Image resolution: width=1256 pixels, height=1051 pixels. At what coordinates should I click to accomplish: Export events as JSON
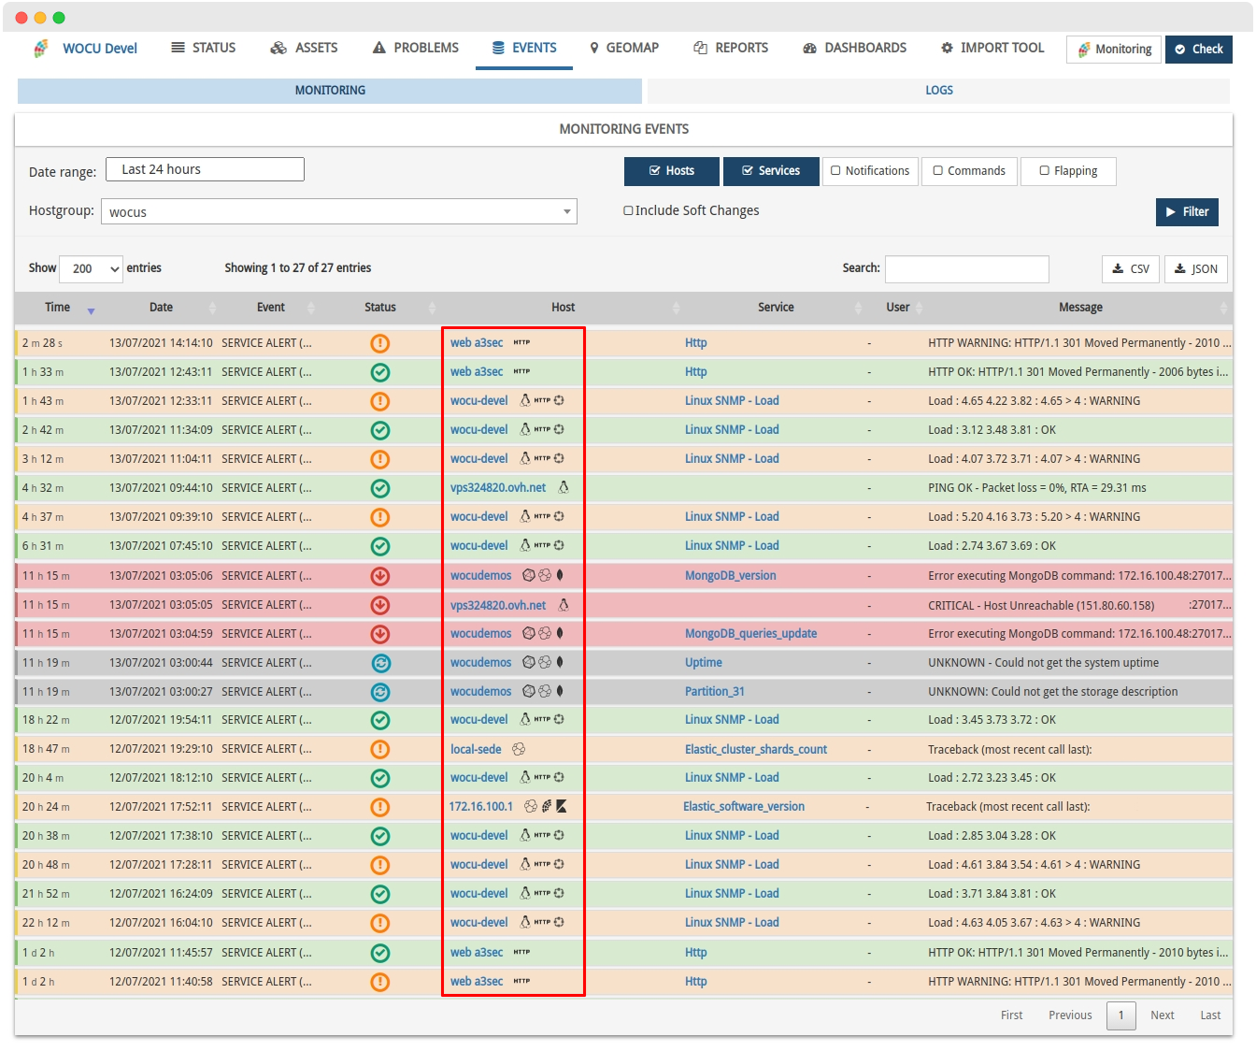tap(1196, 269)
